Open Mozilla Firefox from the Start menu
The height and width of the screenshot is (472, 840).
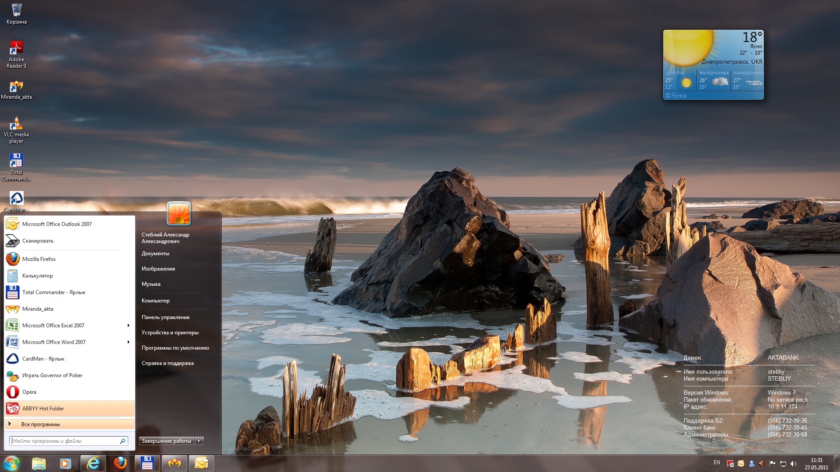point(70,259)
